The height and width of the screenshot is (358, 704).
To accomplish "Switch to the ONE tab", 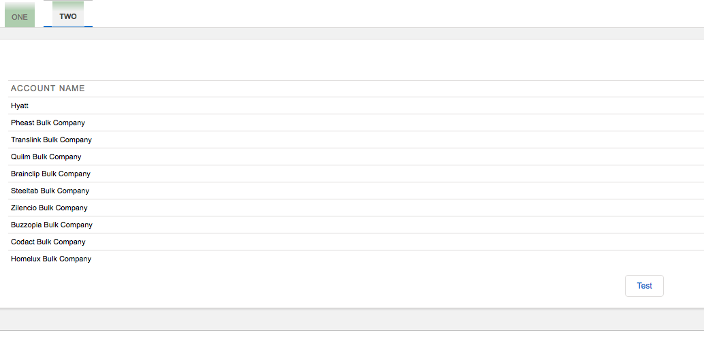I will click(20, 16).
